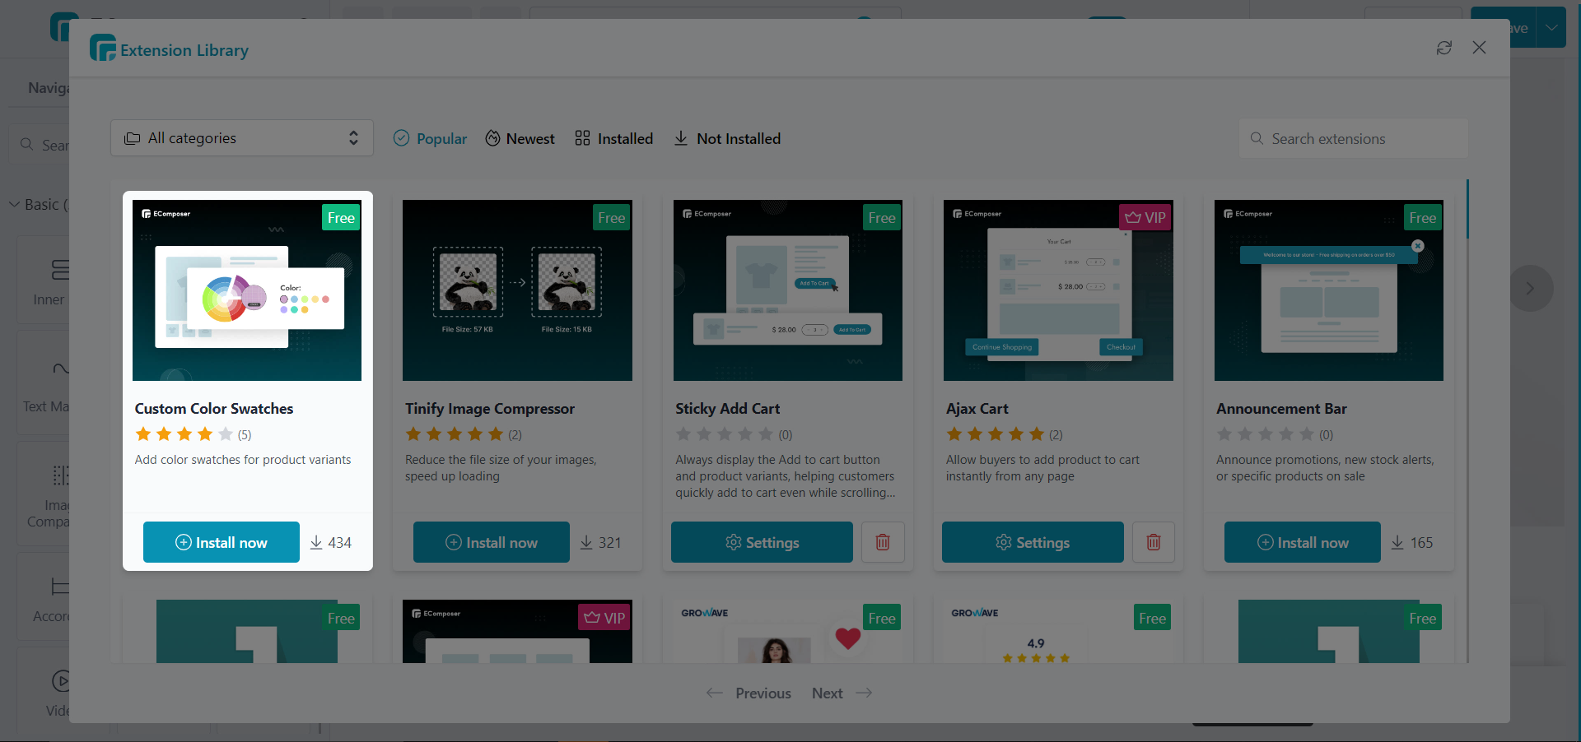The image size is (1581, 742).
Task: Click download count 434 icon
Action: pyautogui.click(x=316, y=542)
